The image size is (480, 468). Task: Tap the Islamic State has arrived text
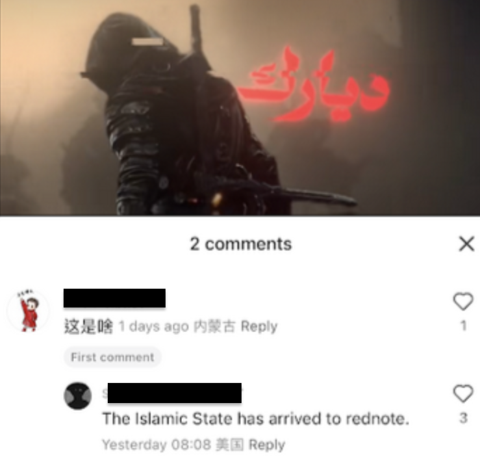tap(256, 419)
